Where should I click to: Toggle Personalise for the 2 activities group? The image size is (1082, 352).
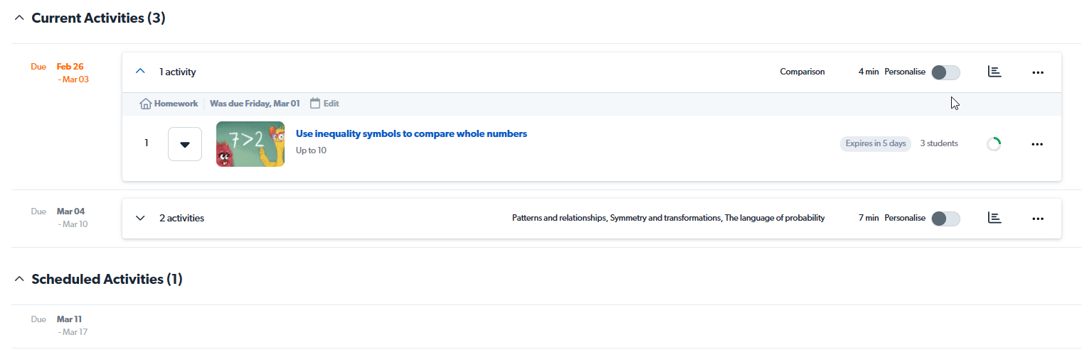pyautogui.click(x=945, y=219)
